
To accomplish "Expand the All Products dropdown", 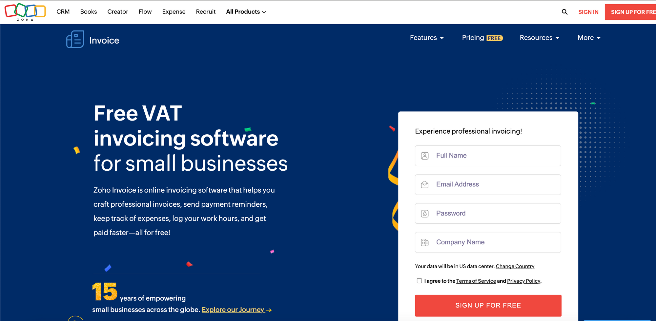I will 246,12.
